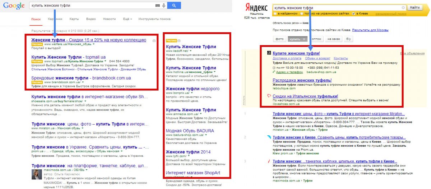Clear the Yandex search field with X icon
This screenshot has width=431, height=189.
(x=403, y=8)
